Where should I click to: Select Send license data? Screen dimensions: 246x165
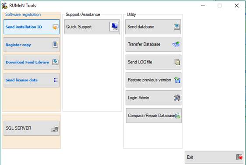(32, 80)
